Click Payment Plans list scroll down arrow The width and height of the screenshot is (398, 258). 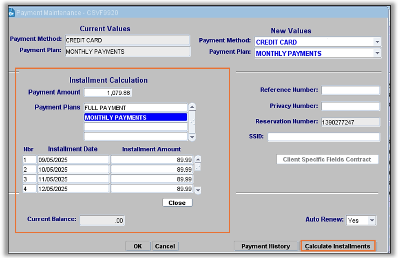192,137
